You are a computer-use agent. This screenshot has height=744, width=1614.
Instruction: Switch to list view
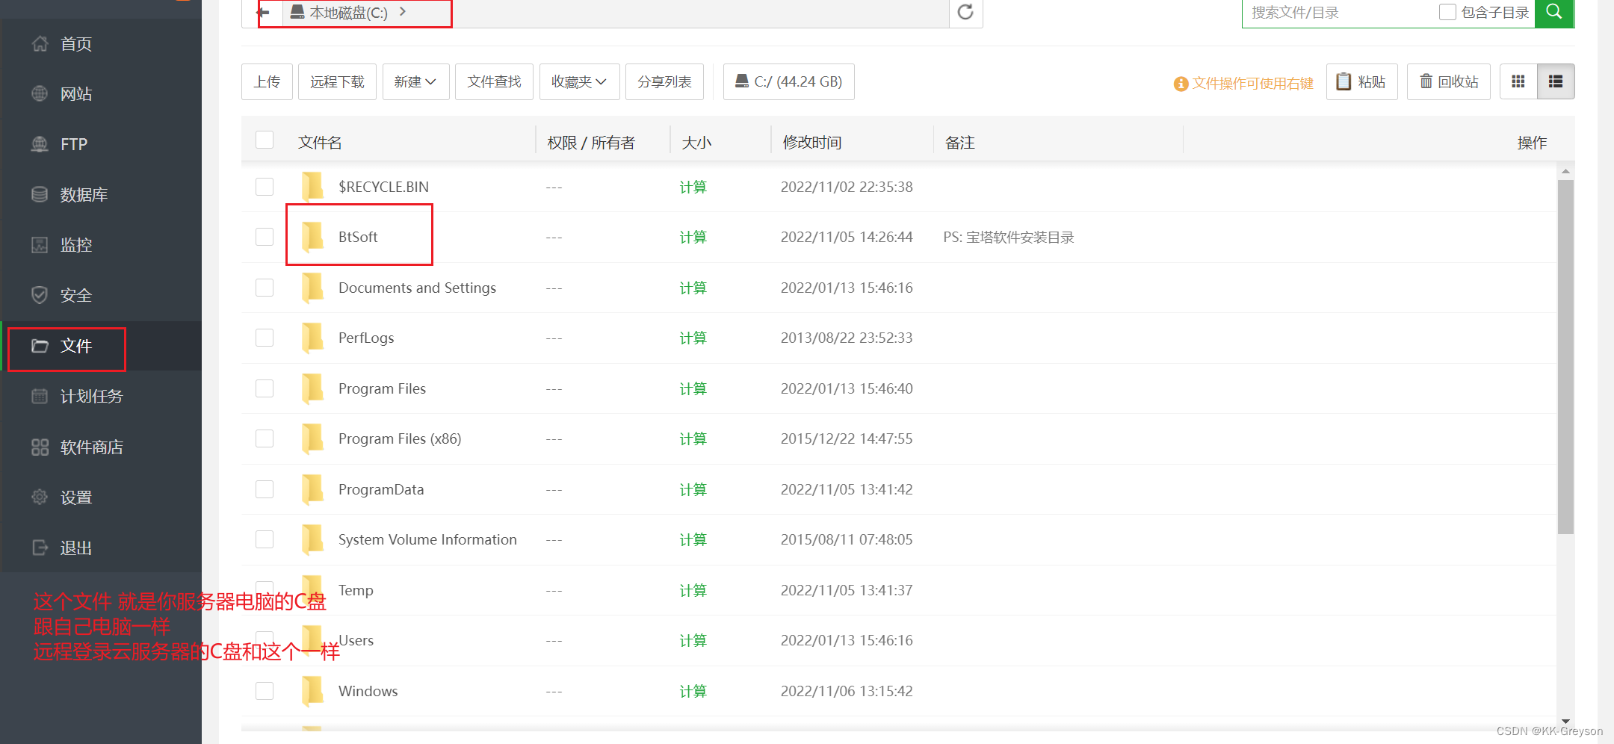click(1556, 81)
